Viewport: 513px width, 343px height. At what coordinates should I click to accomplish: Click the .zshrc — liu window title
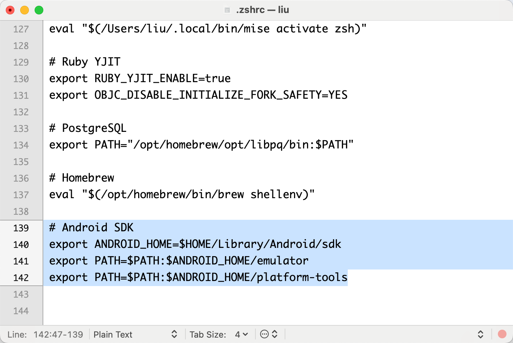coord(262,10)
